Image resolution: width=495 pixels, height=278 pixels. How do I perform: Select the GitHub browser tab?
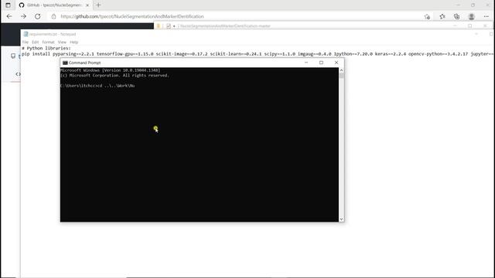coord(53,5)
